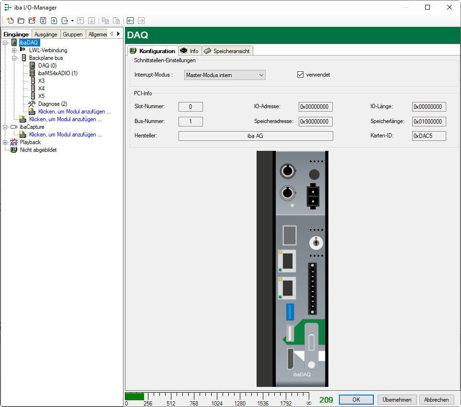Click the open folder with red S icon
The width and height of the screenshot is (461, 407).
pos(32,21)
